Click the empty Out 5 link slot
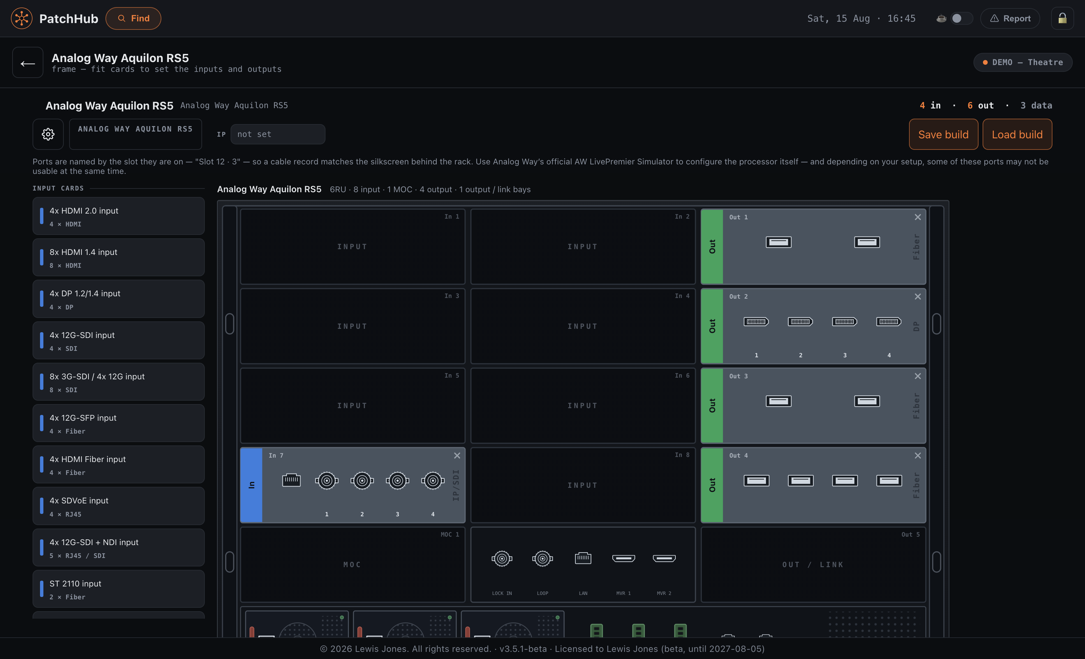 point(813,564)
